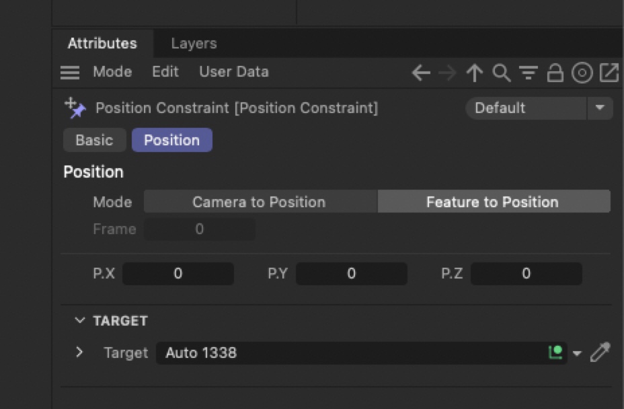Image resolution: width=624 pixels, height=409 pixels.
Task: Expand the Target row chevron
Action: (x=79, y=352)
